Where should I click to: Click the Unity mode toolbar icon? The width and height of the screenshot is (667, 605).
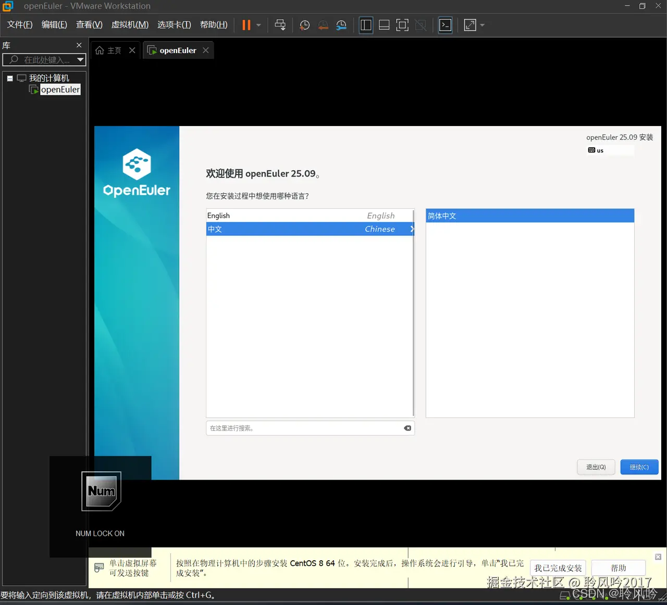421,25
